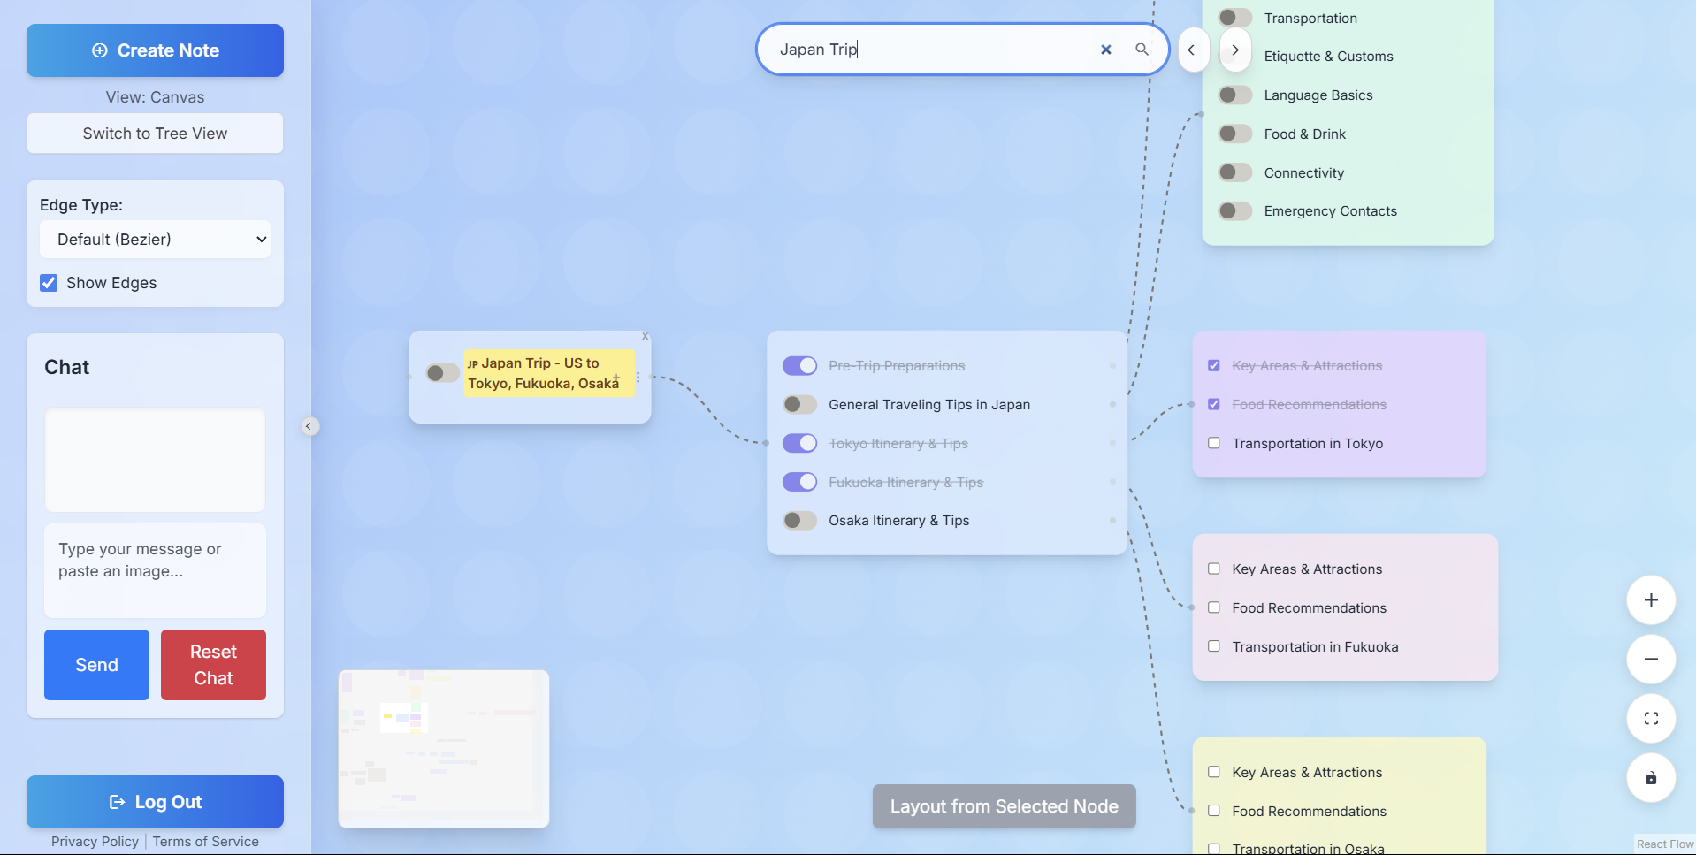The image size is (1696, 855).
Task: Fit view using the fullscreen icon
Action: (1651, 719)
